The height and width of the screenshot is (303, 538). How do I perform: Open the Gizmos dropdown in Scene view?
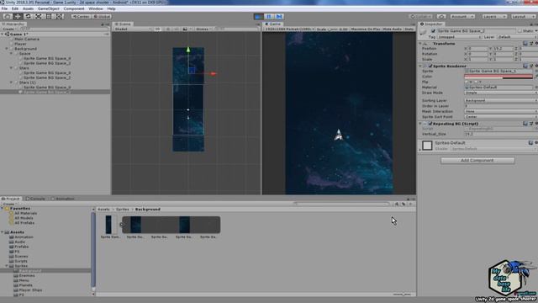click(x=203, y=29)
